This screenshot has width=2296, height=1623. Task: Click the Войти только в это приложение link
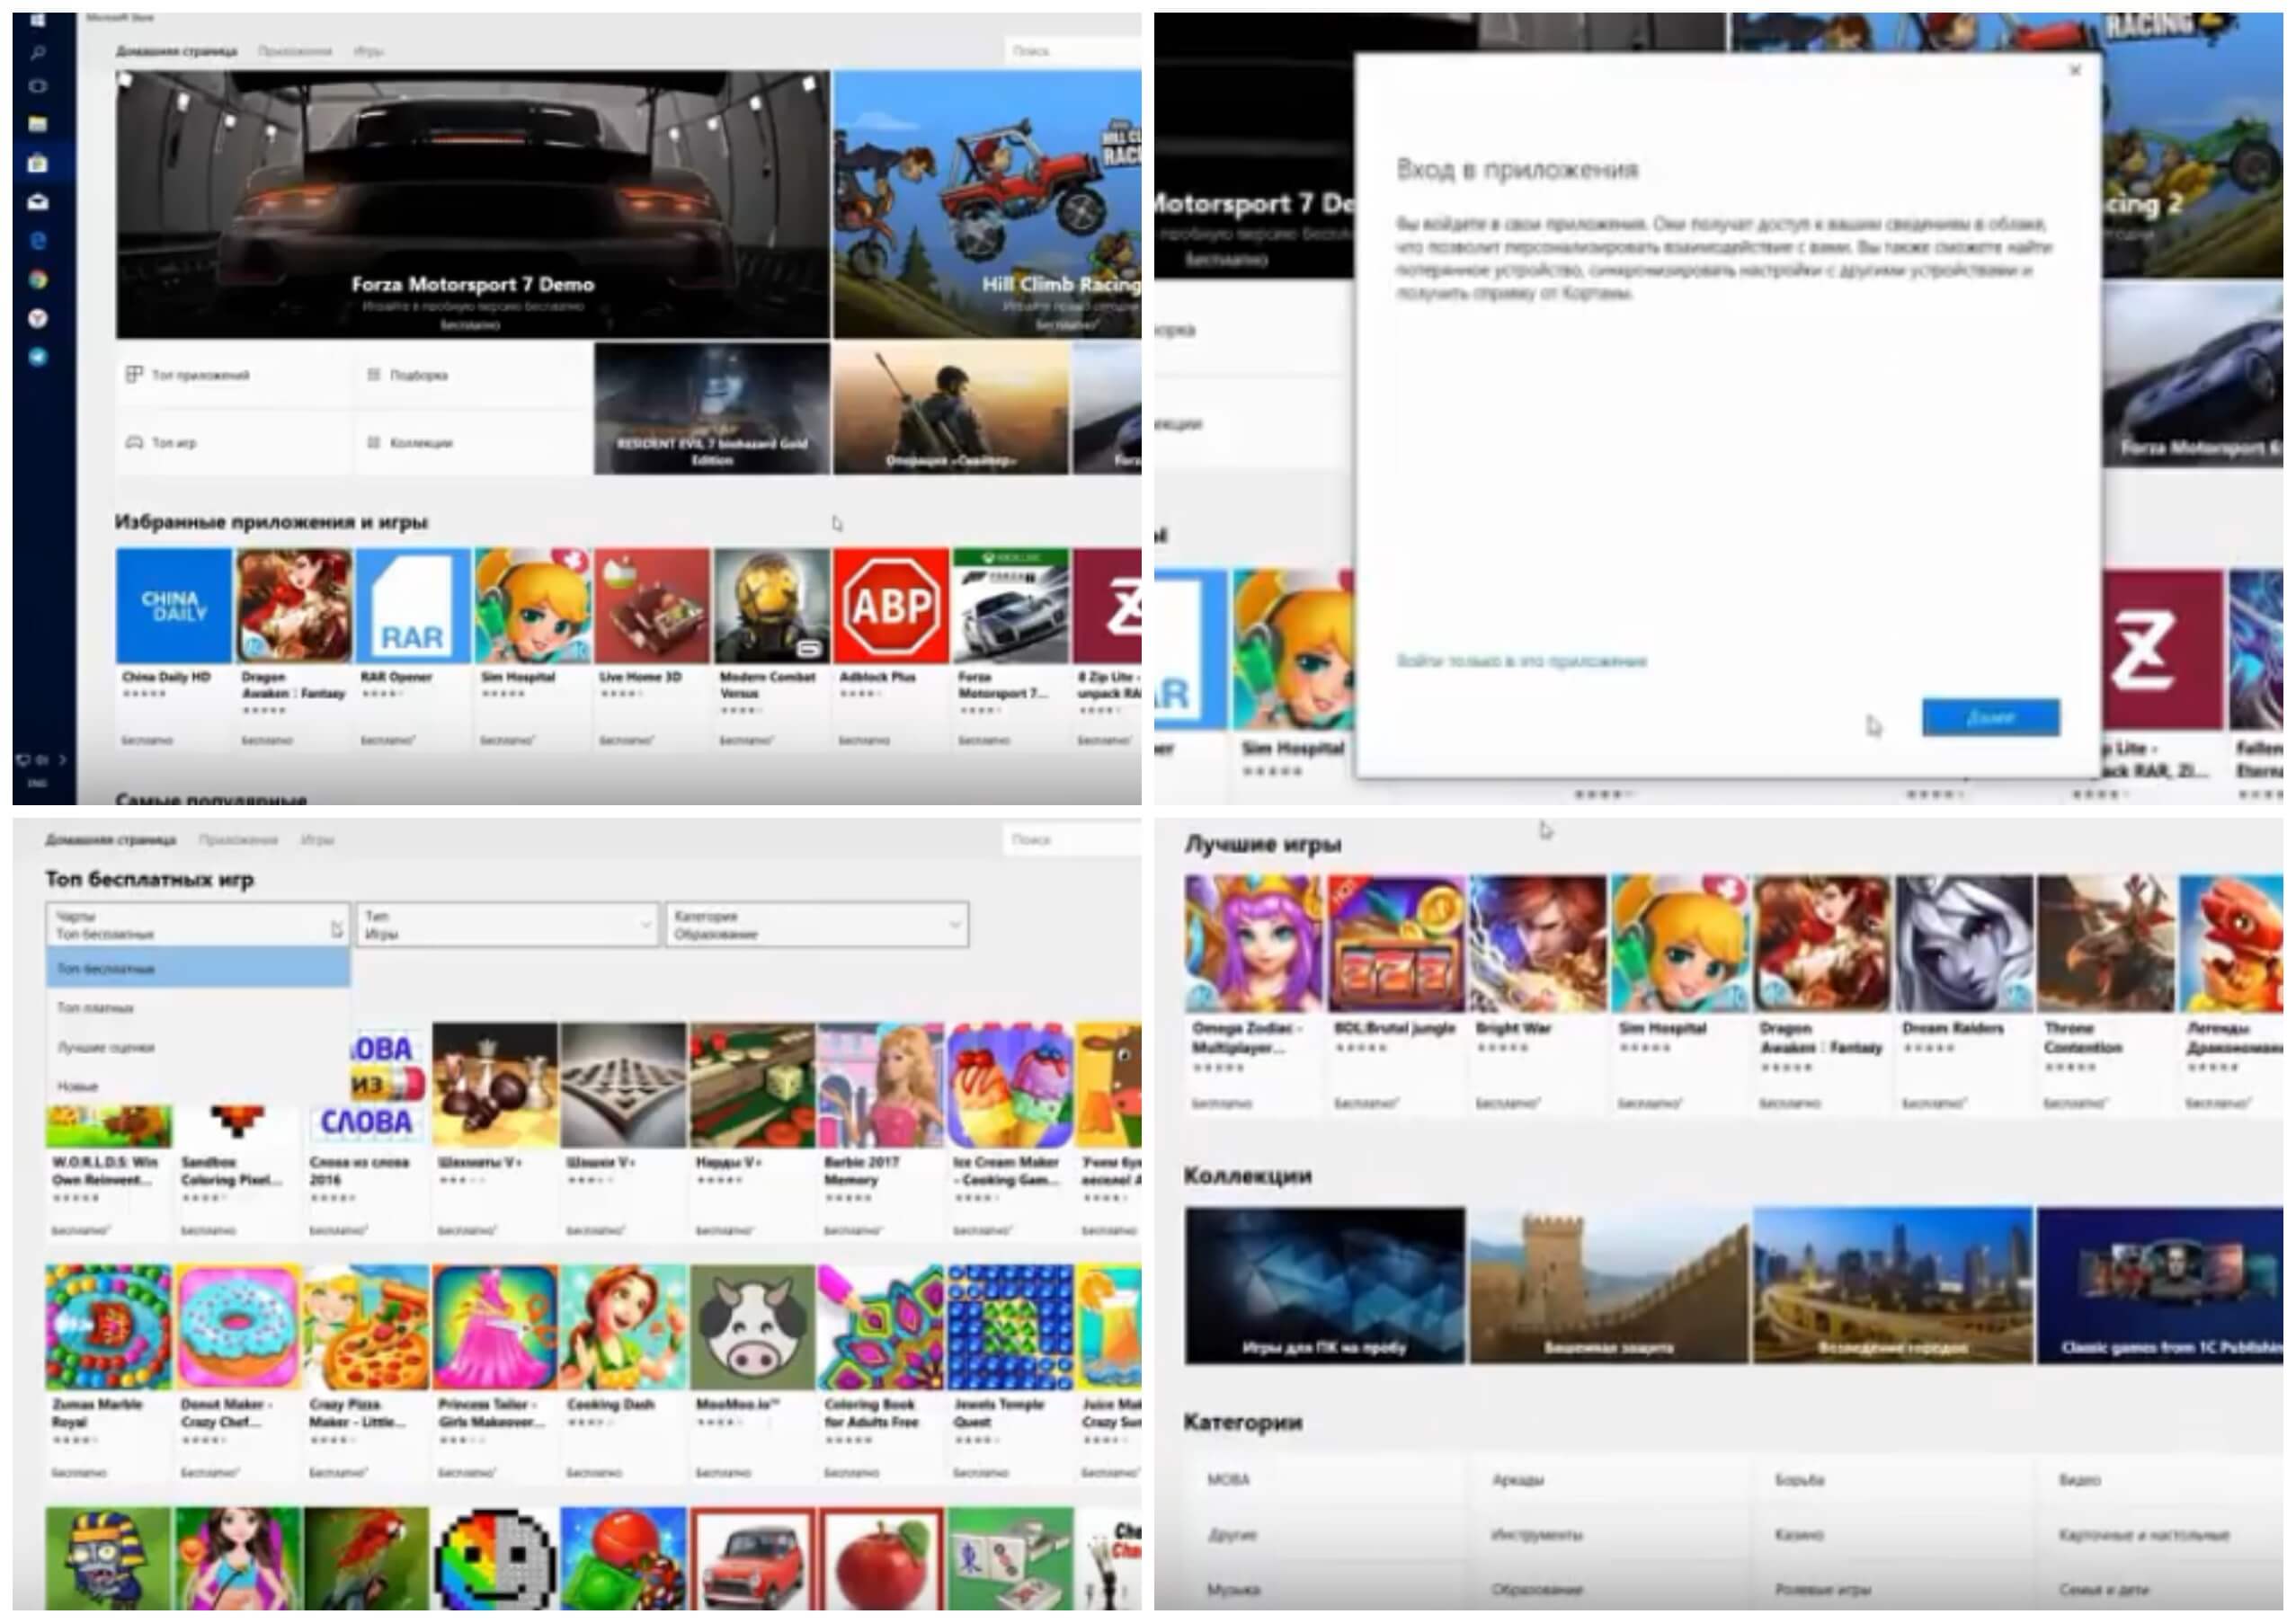1521,661
